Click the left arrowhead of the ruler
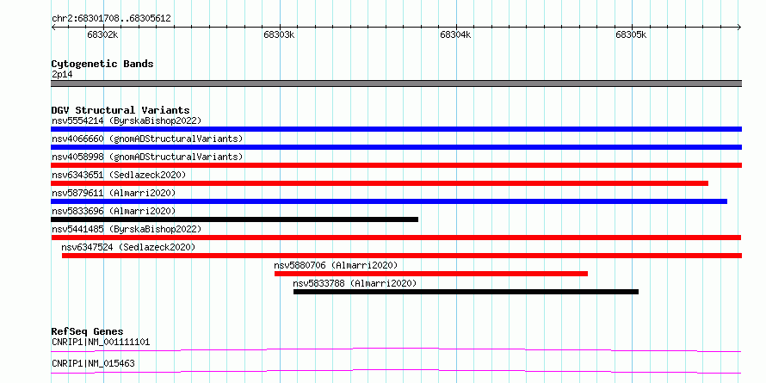The image size is (766, 383). pyautogui.click(x=53, y=27)
